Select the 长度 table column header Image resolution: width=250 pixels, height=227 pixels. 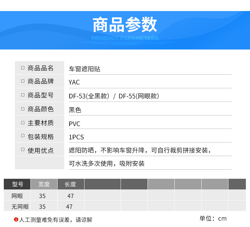tap(70, 184)
